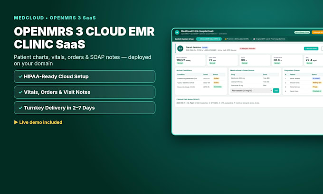This screenshot has width=323, height=194.
Task: Open the Atorvastatin 20 mg OD dropdown
Action: [251, 91]
